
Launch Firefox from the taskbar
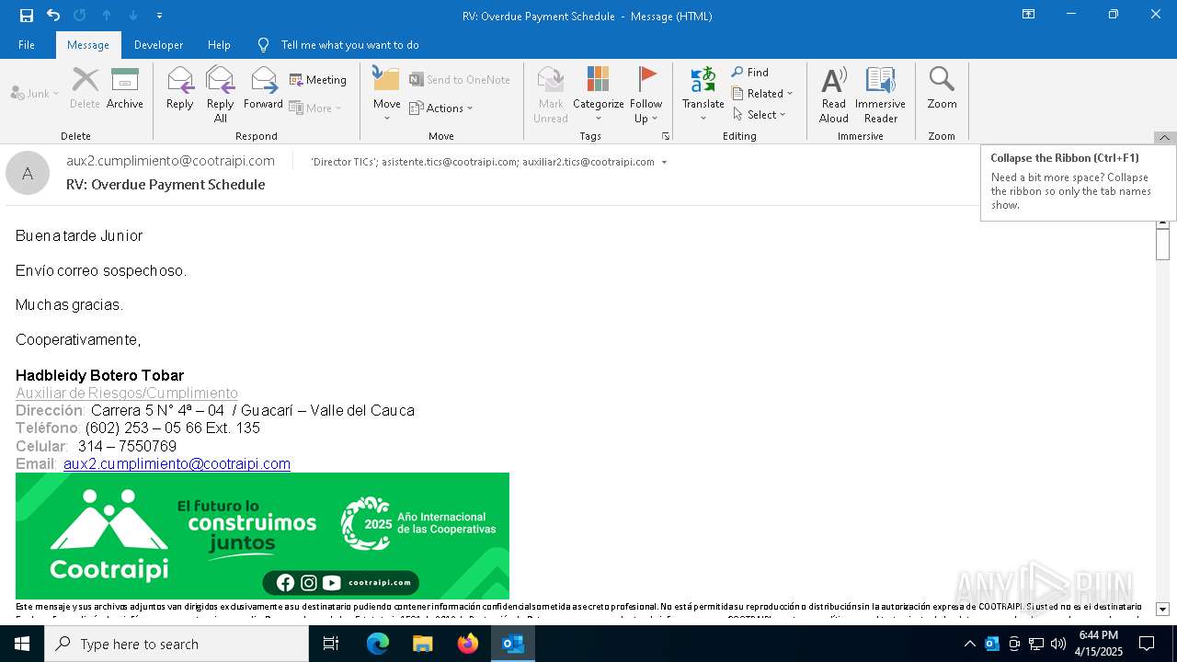click(468, 644)
